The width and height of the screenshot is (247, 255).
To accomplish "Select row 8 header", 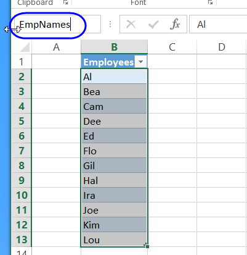I will click(22, 165).
